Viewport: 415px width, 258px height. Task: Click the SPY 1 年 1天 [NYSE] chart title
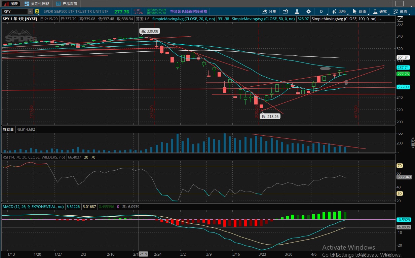click(x=20, y=19)
